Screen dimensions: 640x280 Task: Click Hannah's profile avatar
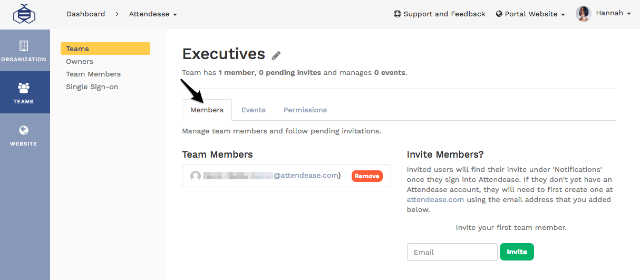click(x=583, y=14)
